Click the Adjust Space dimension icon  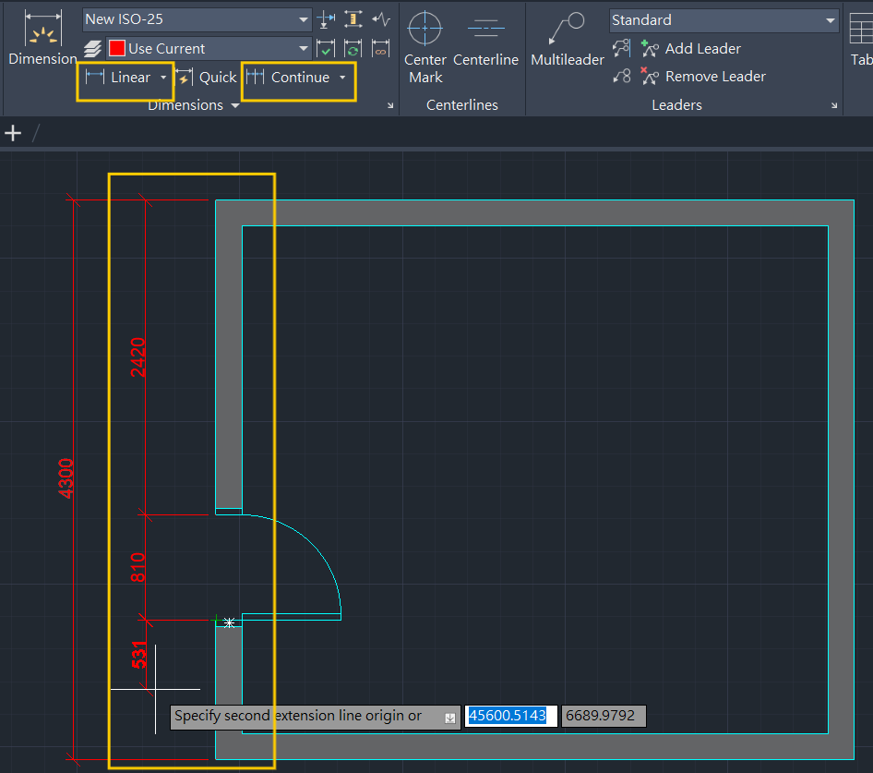pyautogui.click(x=353, y=19)
